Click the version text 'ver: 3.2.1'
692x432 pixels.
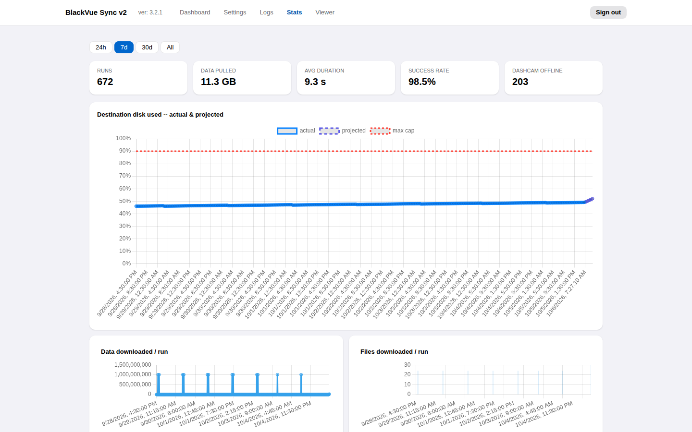[x=150, y=12]
